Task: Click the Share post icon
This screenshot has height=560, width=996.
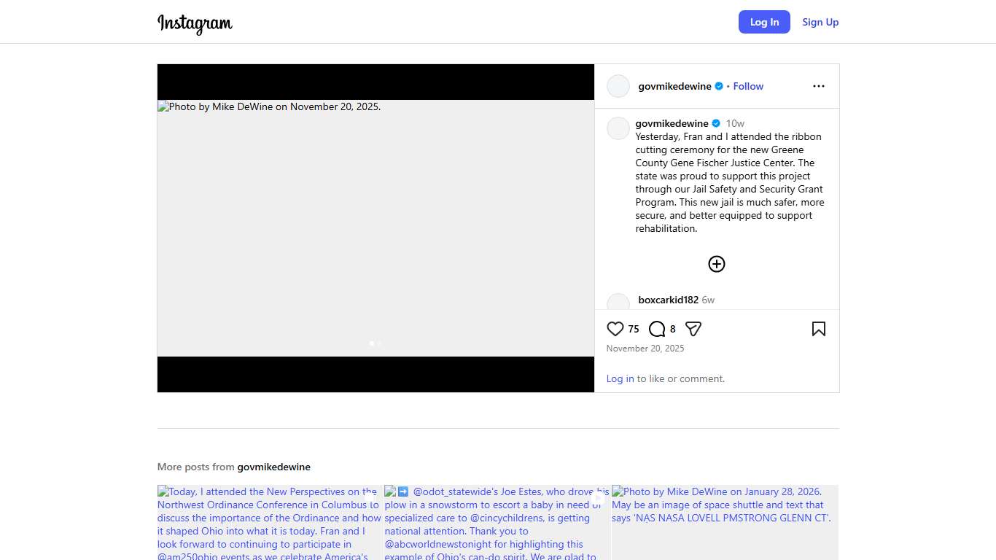Action: point(693,329)
